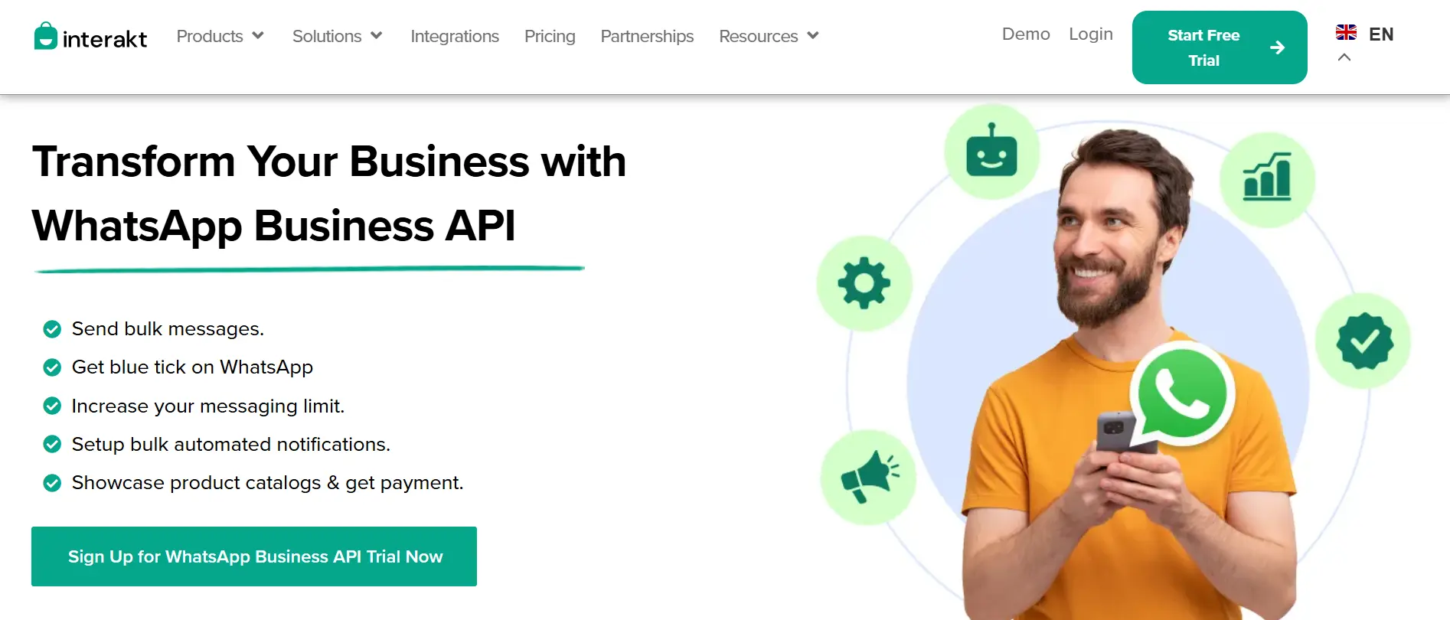Click the chatbot robot icon
This screenshot has width=1450, height=620.
991,152
